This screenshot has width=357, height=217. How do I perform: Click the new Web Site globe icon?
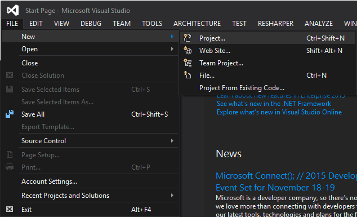pos(188,51)
